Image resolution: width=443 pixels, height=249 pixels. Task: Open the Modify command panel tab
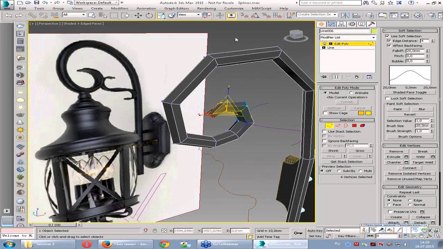pos(332,24)
